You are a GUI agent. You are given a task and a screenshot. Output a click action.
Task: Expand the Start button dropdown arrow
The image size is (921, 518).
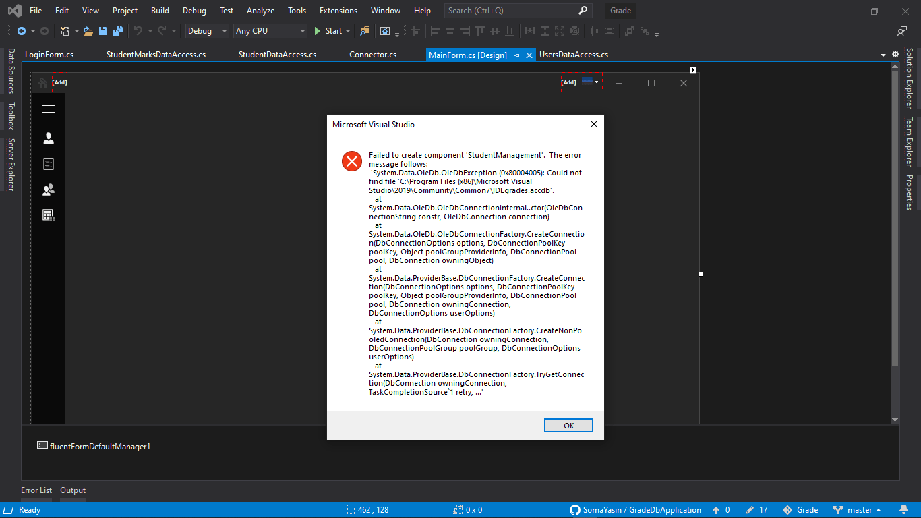click(x=348, y=31)
